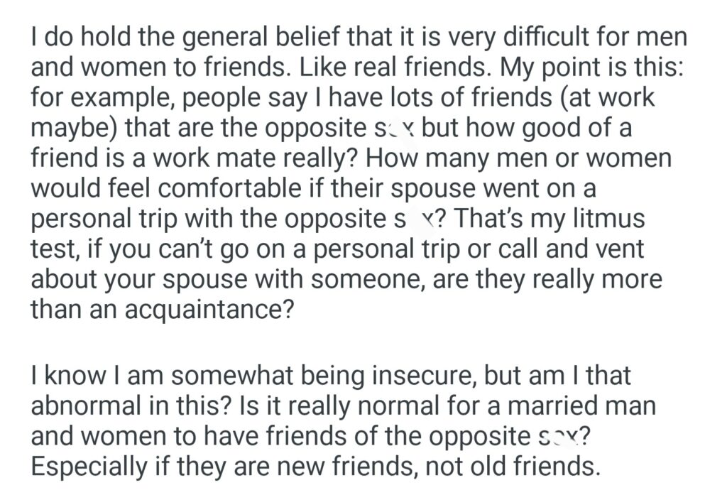Click the word "abnormal" in second paragraph
Image resolution: width=727 pixels, height=495 pixels.
click(82, 406)
